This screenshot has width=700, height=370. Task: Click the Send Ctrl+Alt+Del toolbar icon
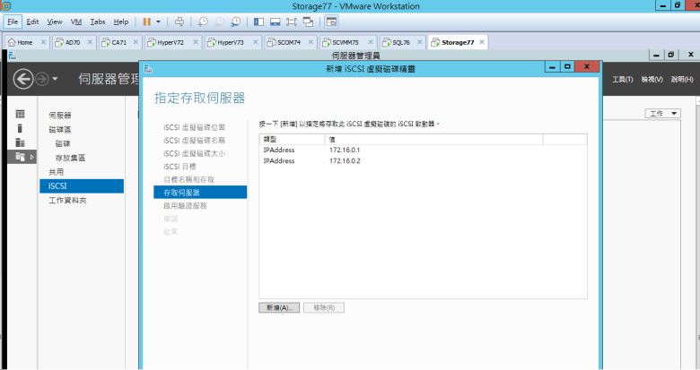pyautogui.click(x=179, y=21)
